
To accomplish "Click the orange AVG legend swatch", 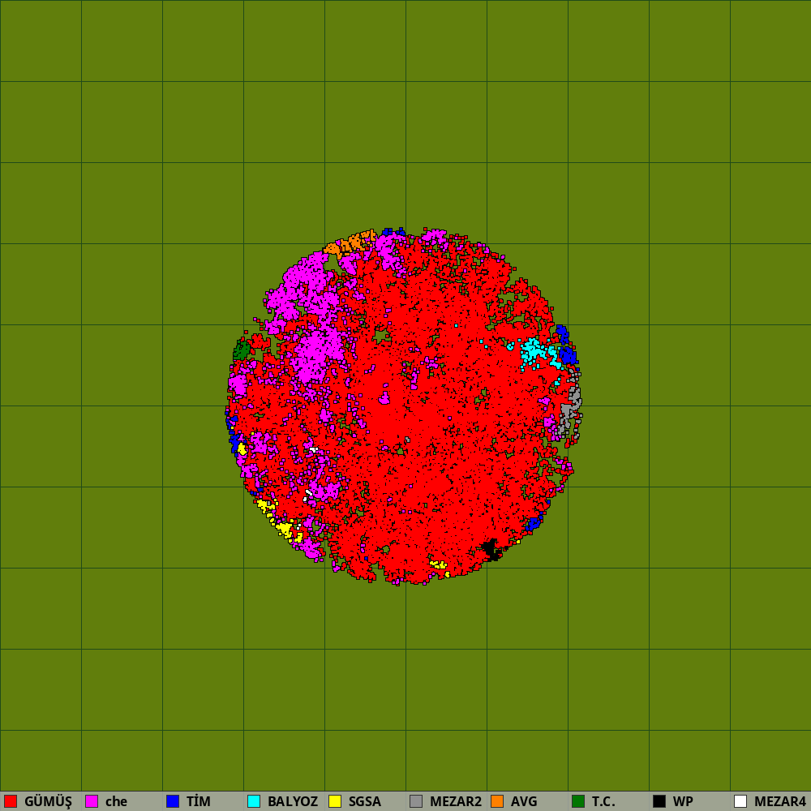I will point(497,801).
